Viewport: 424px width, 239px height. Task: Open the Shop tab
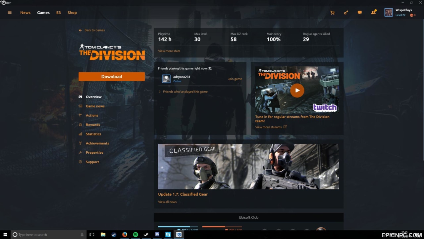[72, 13]
